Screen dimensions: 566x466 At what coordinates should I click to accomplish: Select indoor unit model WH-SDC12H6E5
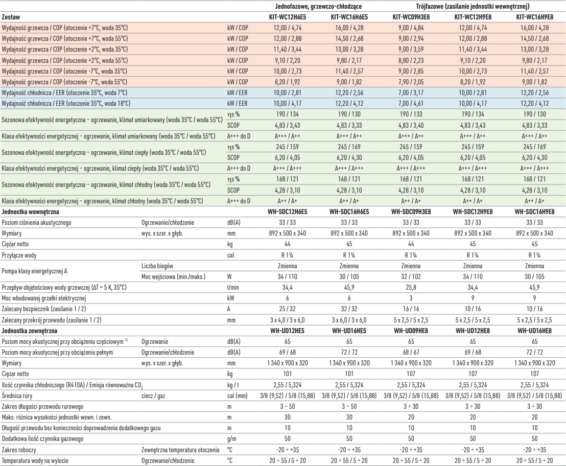tap(287, 212)
